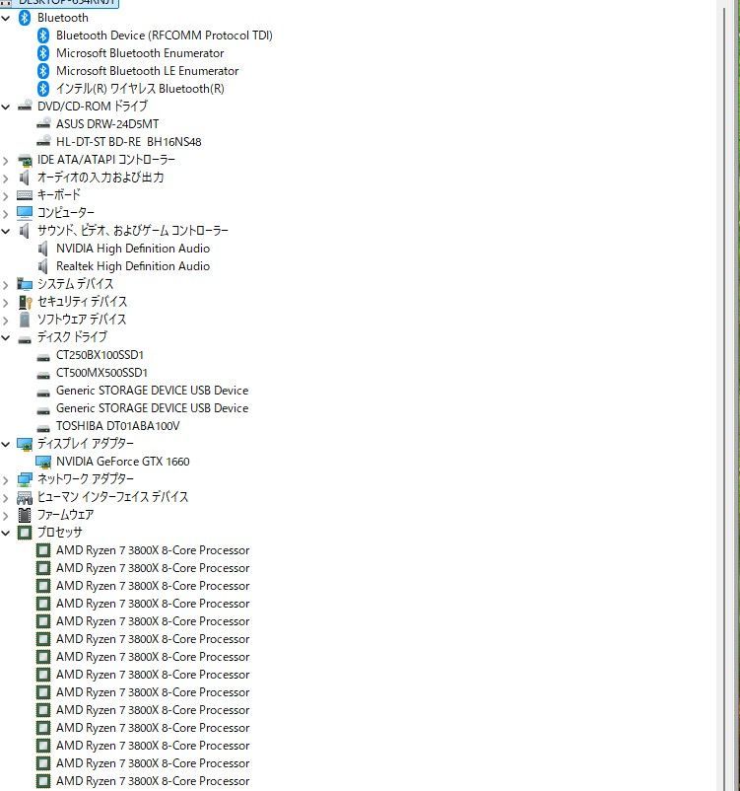Image resolution: width=740 pixels, height=791 pixels.
Task: Click icon of Microsoft Bluetooth LE Enumerator
Action: pos(43,71)
